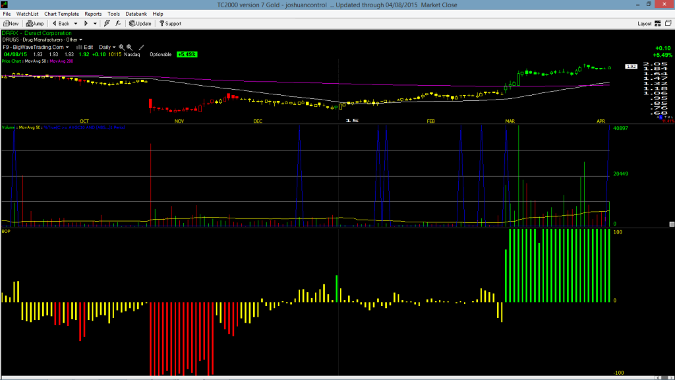Click the DRRX - Durect Corporation title
The width and height of the screenshot is (675, 380).
coord(37,33)
